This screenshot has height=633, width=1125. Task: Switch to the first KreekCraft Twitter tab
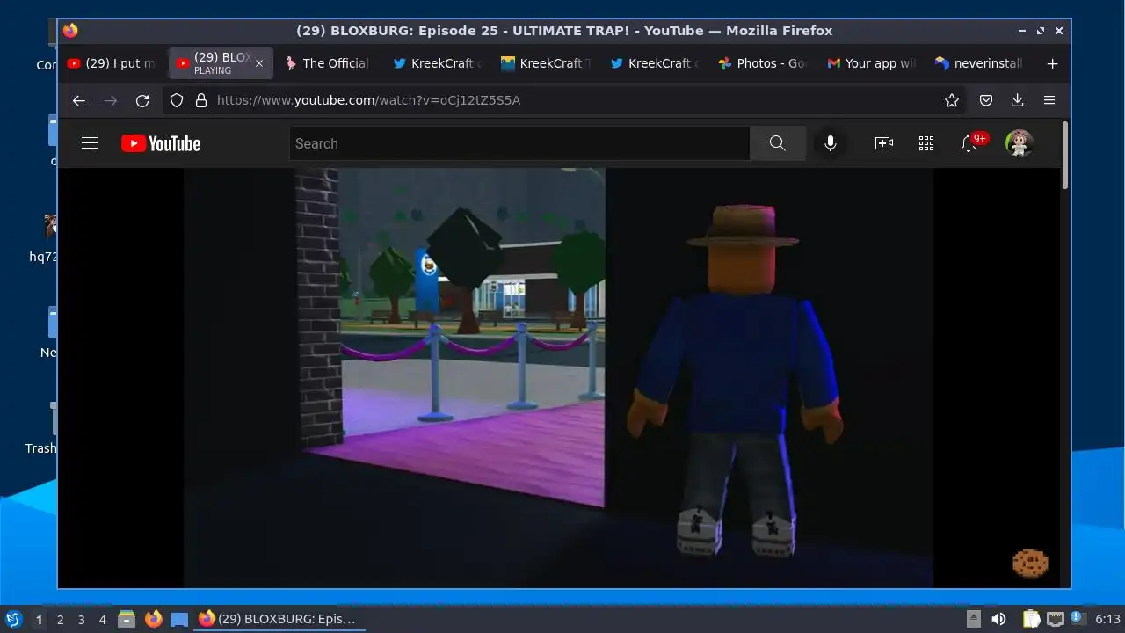[x=438, y=63]
